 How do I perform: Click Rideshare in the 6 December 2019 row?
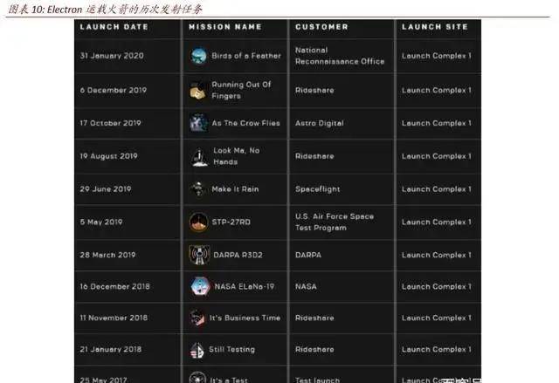point(314,91)
